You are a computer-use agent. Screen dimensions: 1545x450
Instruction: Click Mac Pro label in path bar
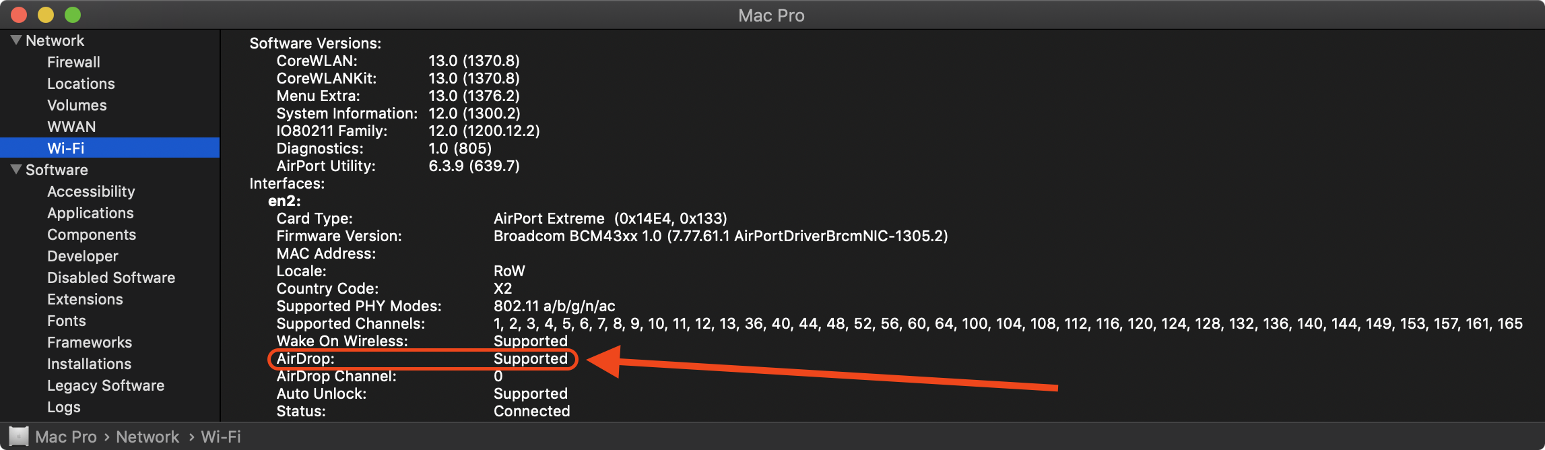(66, 437)
